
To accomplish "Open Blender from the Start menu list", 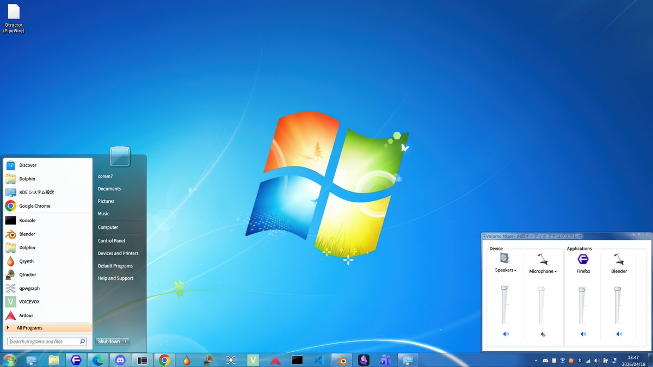I will [48, 234].
